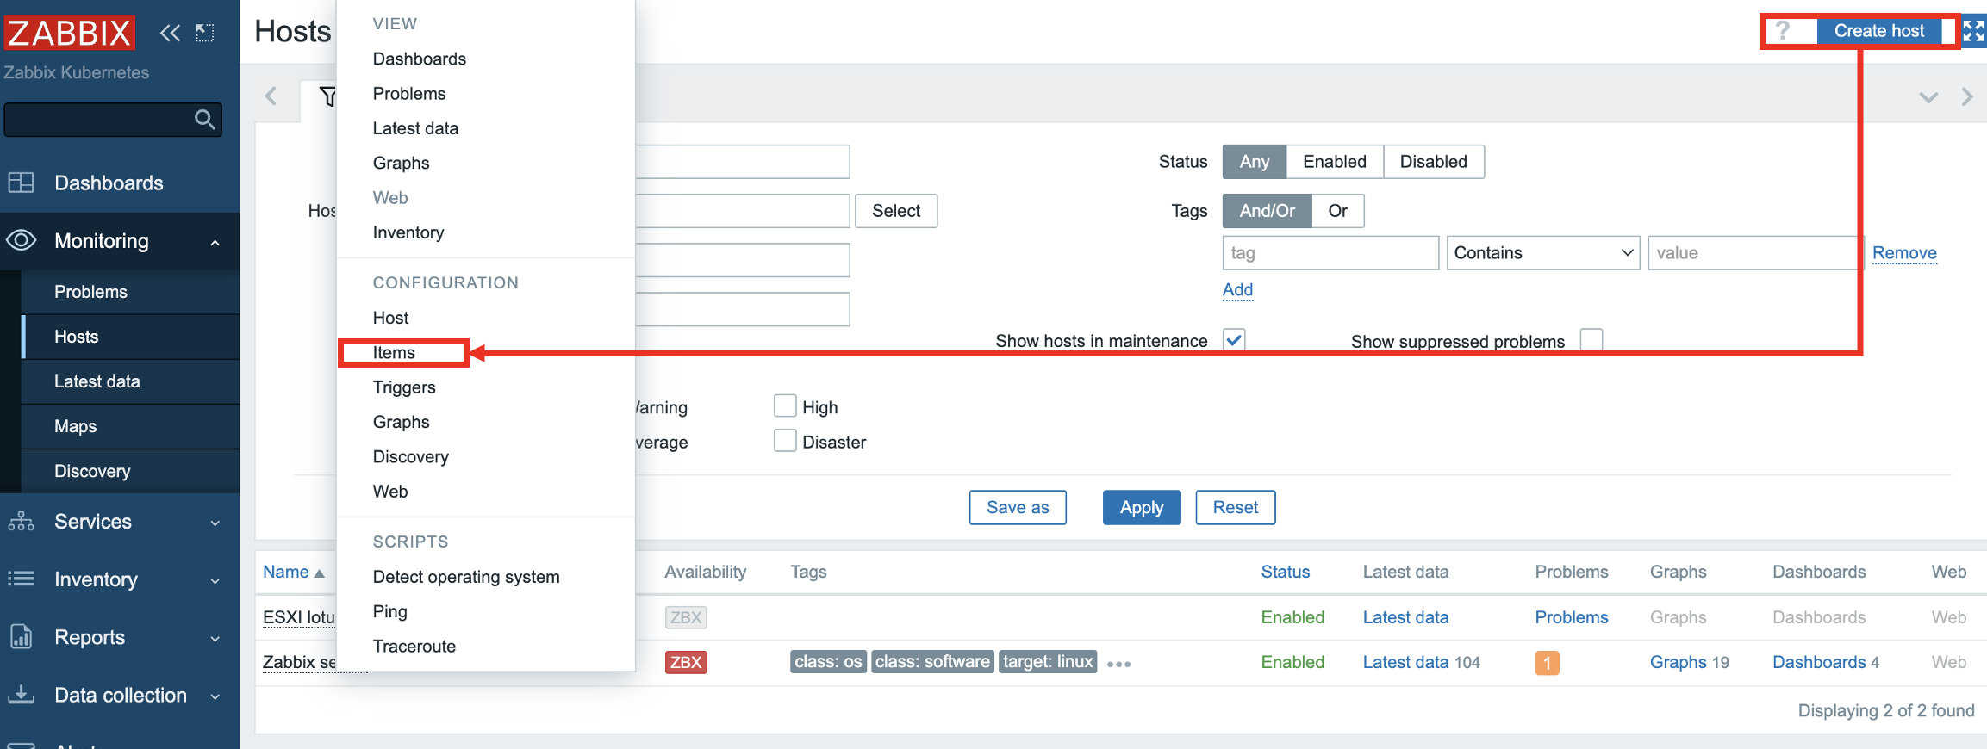Screen dimensions: 1987x749
Task: Select Items in the context menu
Action: pyautogui.click(x=394, y=353)
